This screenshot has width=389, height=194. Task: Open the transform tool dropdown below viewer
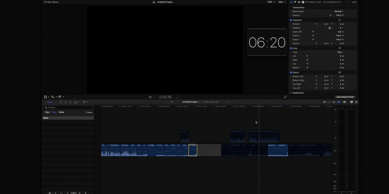click(47, 97)
